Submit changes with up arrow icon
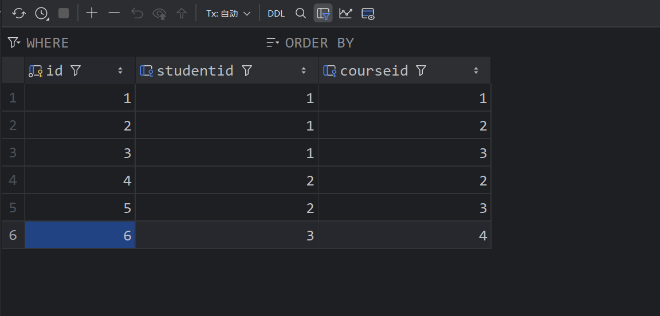660x316 pixels. point(182,14)
